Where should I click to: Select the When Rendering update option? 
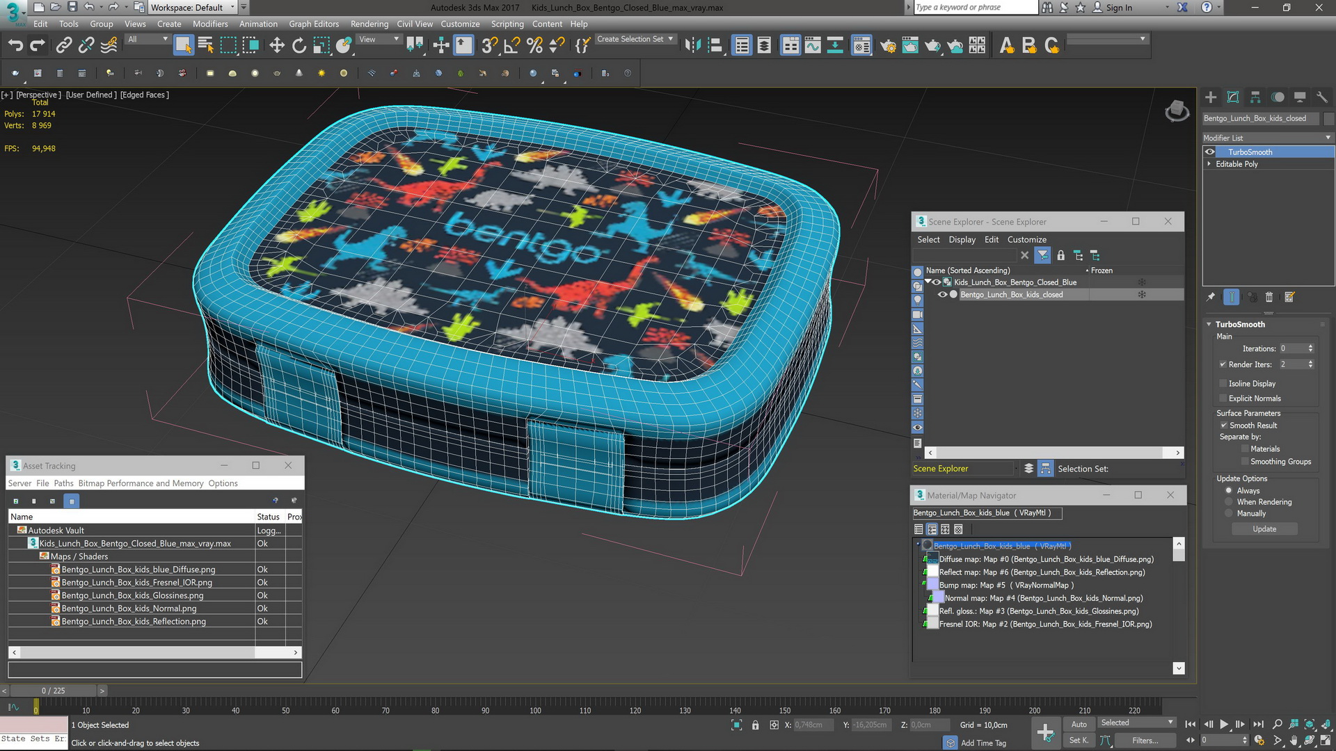[1229, 502]
